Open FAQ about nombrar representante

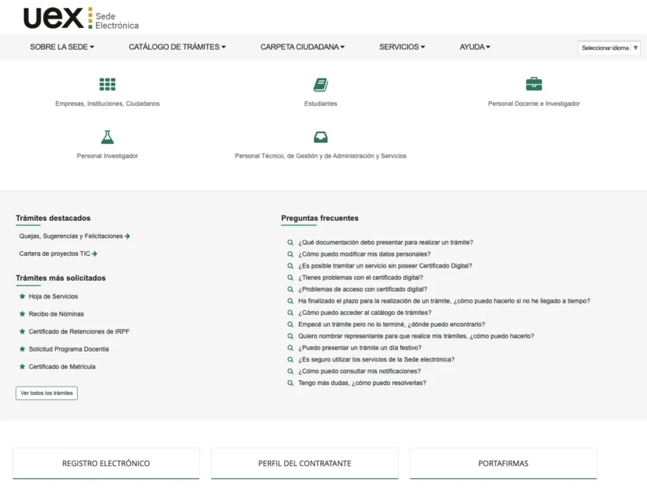(x=416, y=336)
